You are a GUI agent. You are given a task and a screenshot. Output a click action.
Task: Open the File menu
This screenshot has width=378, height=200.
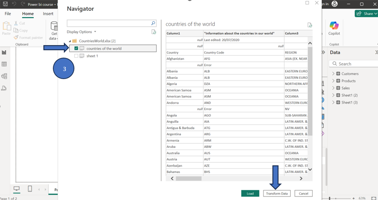[x=8, y=14]
